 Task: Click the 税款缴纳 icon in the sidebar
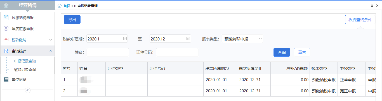coord(6,40)
